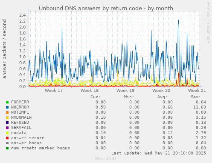
Task: Click NXDOMAIN max value 3.15
Action: pyautogui.click(x=201, y=117)
